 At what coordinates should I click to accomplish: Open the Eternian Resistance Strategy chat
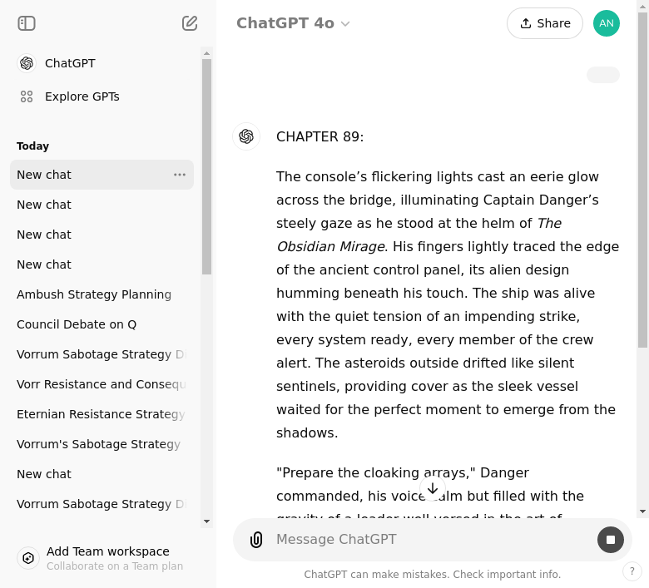[100, 414]
